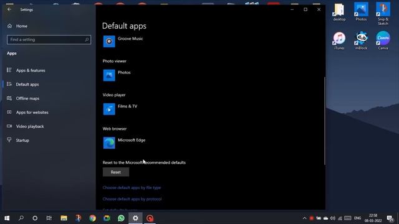Open Choose default apps by file type
Image resolution: width=399 pixels, height=224 pixels.
click(x=132, y=187)
